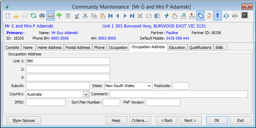Open the Qualifications tab
This screenshot has height=128, width=256.
(x=200, y=47)
